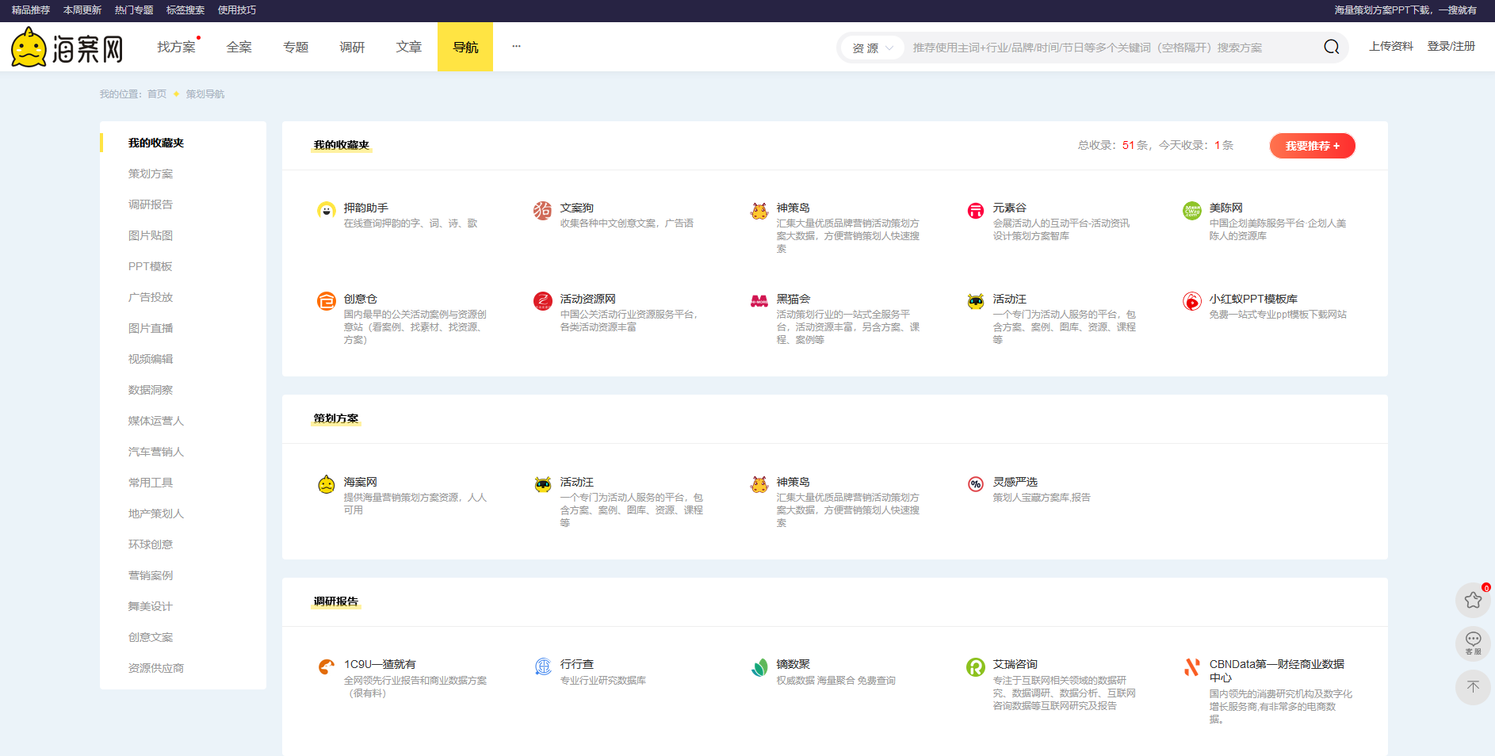
Task: Open the 活动资源网 site icon
Action: (x=543, y=301)
